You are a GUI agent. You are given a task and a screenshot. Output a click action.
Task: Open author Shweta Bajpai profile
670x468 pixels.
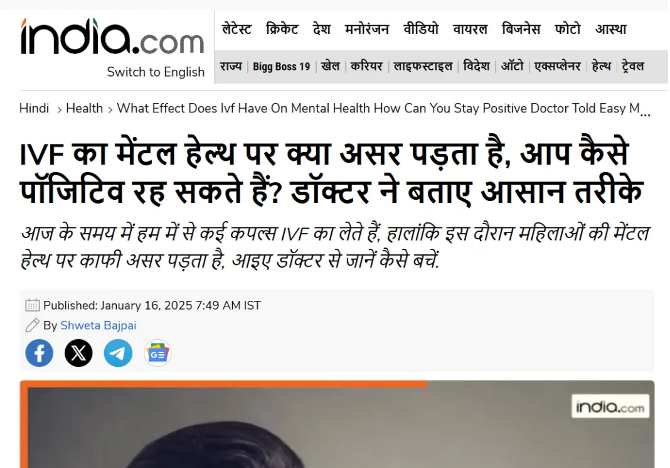pos(98,325)
